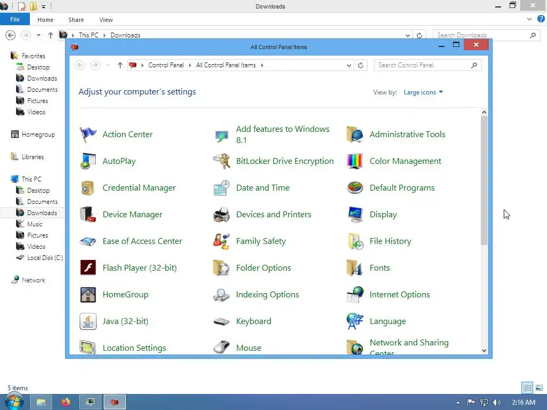Open Location Settings link

[134, 348]
